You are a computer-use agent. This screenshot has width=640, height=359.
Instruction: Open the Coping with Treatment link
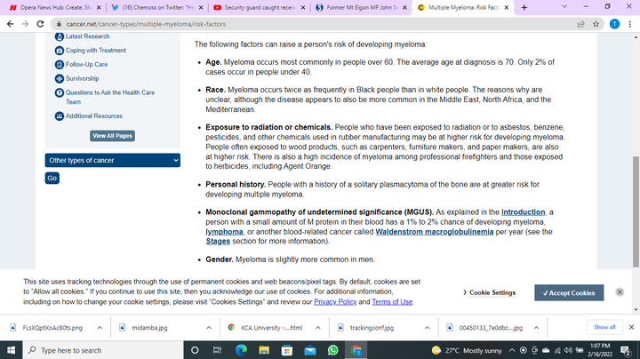(96, 50)
